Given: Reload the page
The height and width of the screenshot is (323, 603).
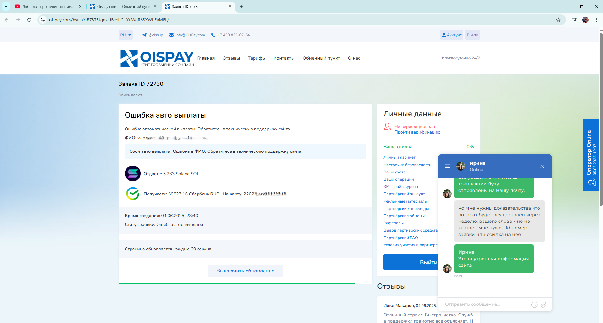Looking at the screenshot, I should pos(29,20).
